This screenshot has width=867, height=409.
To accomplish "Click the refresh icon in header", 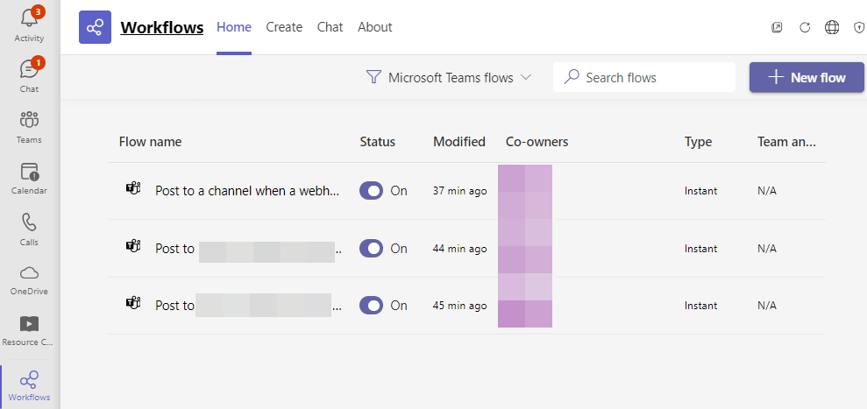I will 805,28.
